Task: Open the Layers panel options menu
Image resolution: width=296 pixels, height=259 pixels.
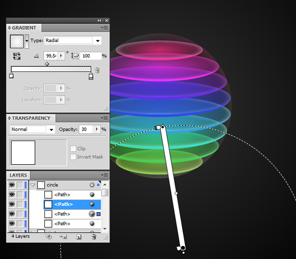Action: [x=105, y=175]
